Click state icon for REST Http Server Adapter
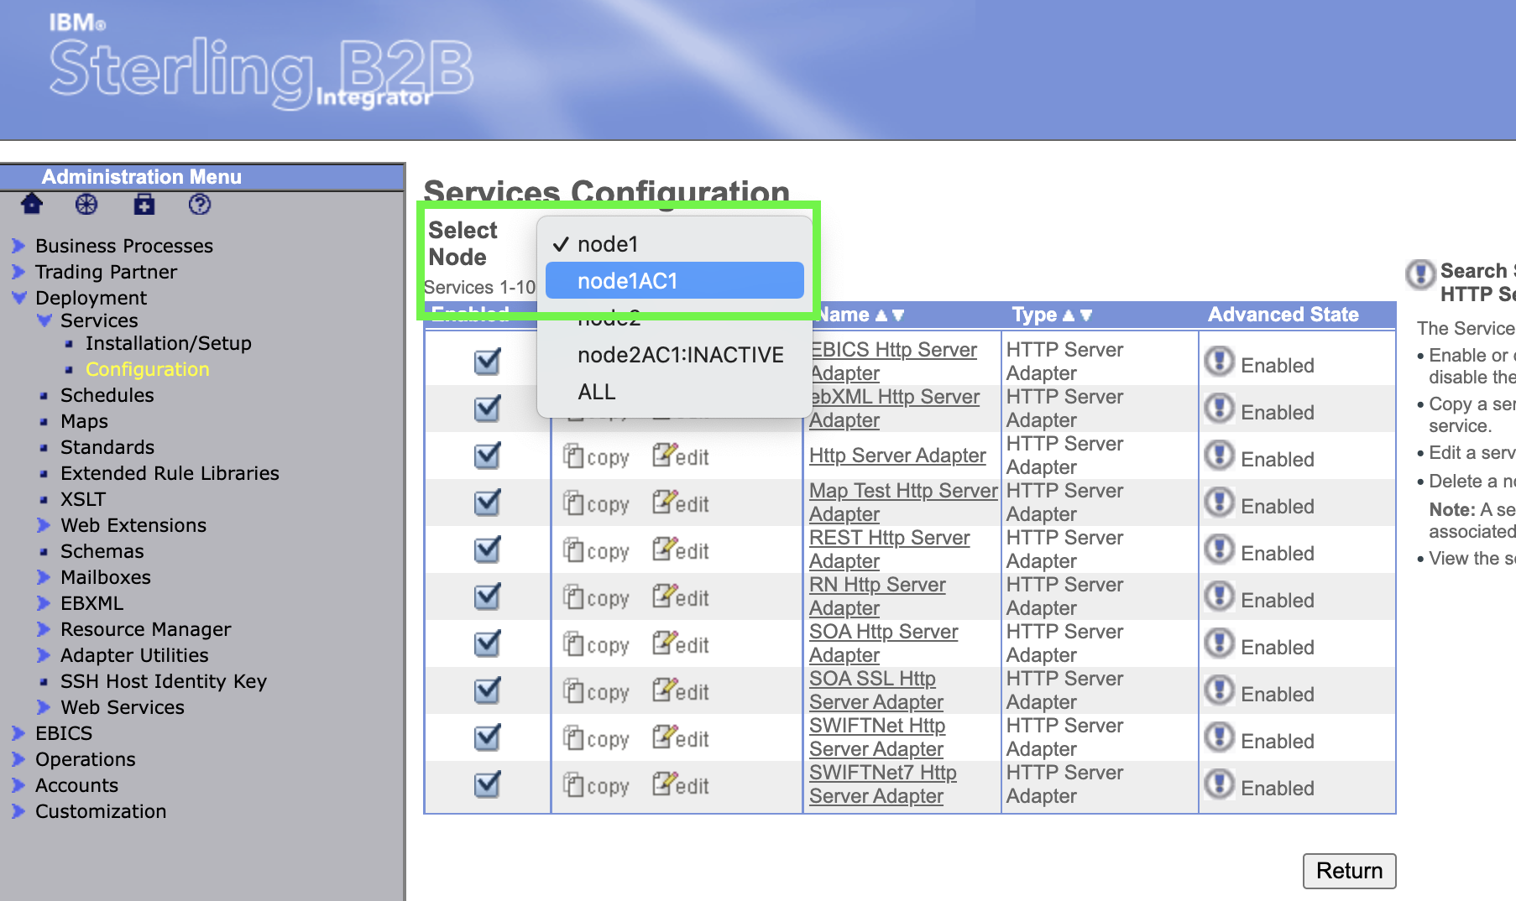The height and width of the screenshot is (901, 1516). click(x=1219, y=549)
